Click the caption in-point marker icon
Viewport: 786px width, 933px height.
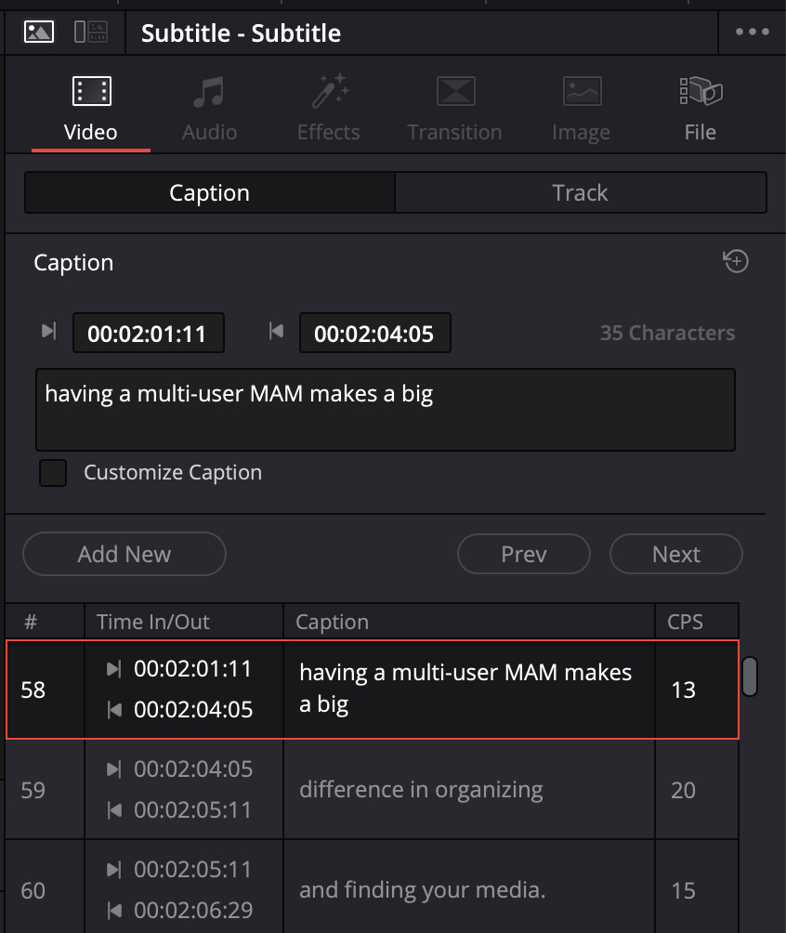(48, 331)
